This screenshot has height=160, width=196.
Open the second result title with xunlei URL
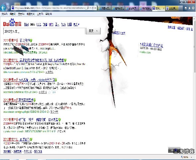pyautogui.click(x=33, y=60)
